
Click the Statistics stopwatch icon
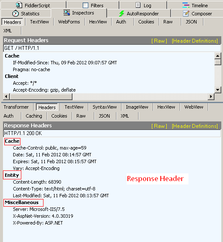pyautogui.click(x=15, y=14)
